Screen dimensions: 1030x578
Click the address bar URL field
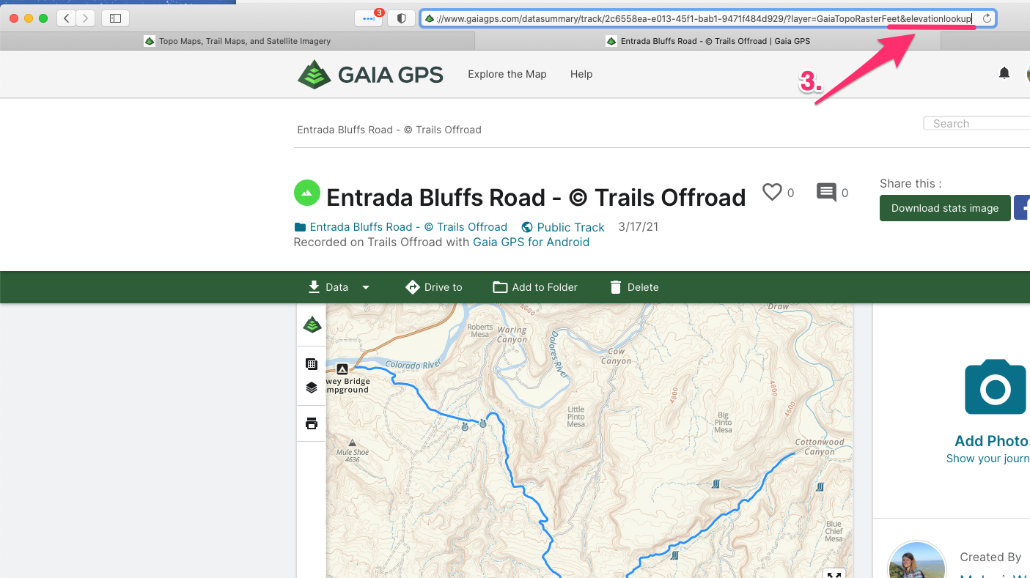coord(707,18)
